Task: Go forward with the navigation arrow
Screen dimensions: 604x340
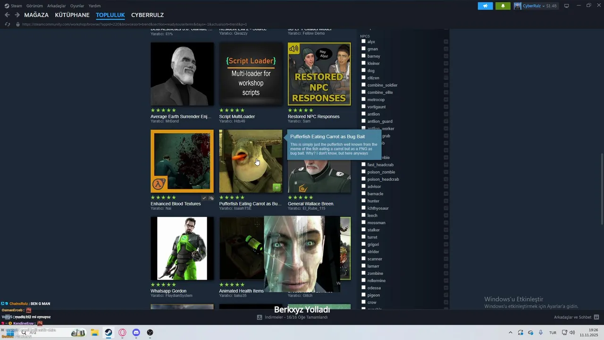Action: (x=17, y=15)
